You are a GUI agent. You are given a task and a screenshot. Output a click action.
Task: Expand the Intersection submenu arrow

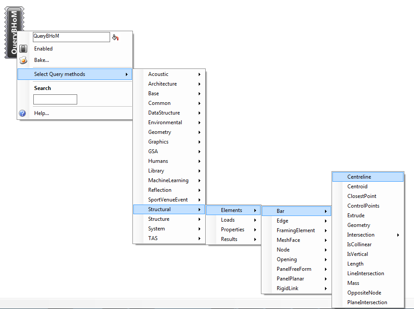pyautogui.click(x=398, y=235)
